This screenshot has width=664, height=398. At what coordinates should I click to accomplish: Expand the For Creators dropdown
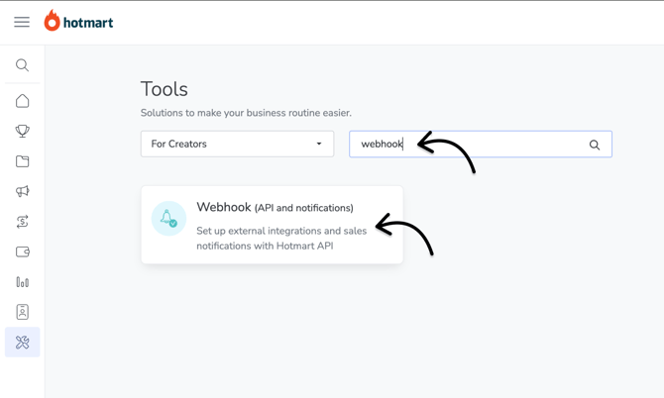[237, 144]
